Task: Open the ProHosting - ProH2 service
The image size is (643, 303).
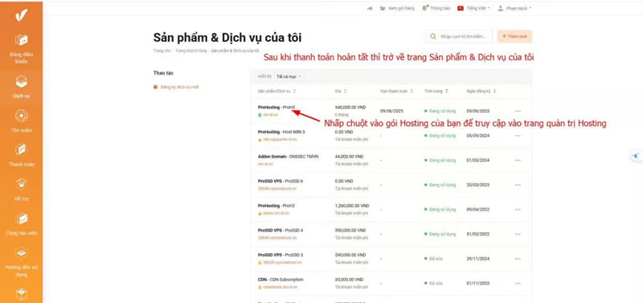Action: click(x=276, y=206)
